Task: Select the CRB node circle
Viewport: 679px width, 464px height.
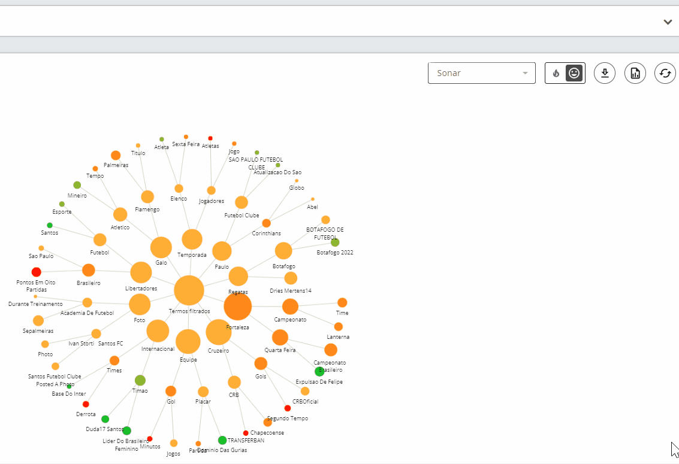Action: tap(234, 382)
